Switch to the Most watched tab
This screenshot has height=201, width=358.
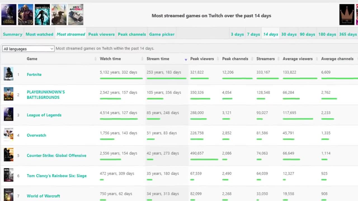pyautogui.click(x=39, y=34)
